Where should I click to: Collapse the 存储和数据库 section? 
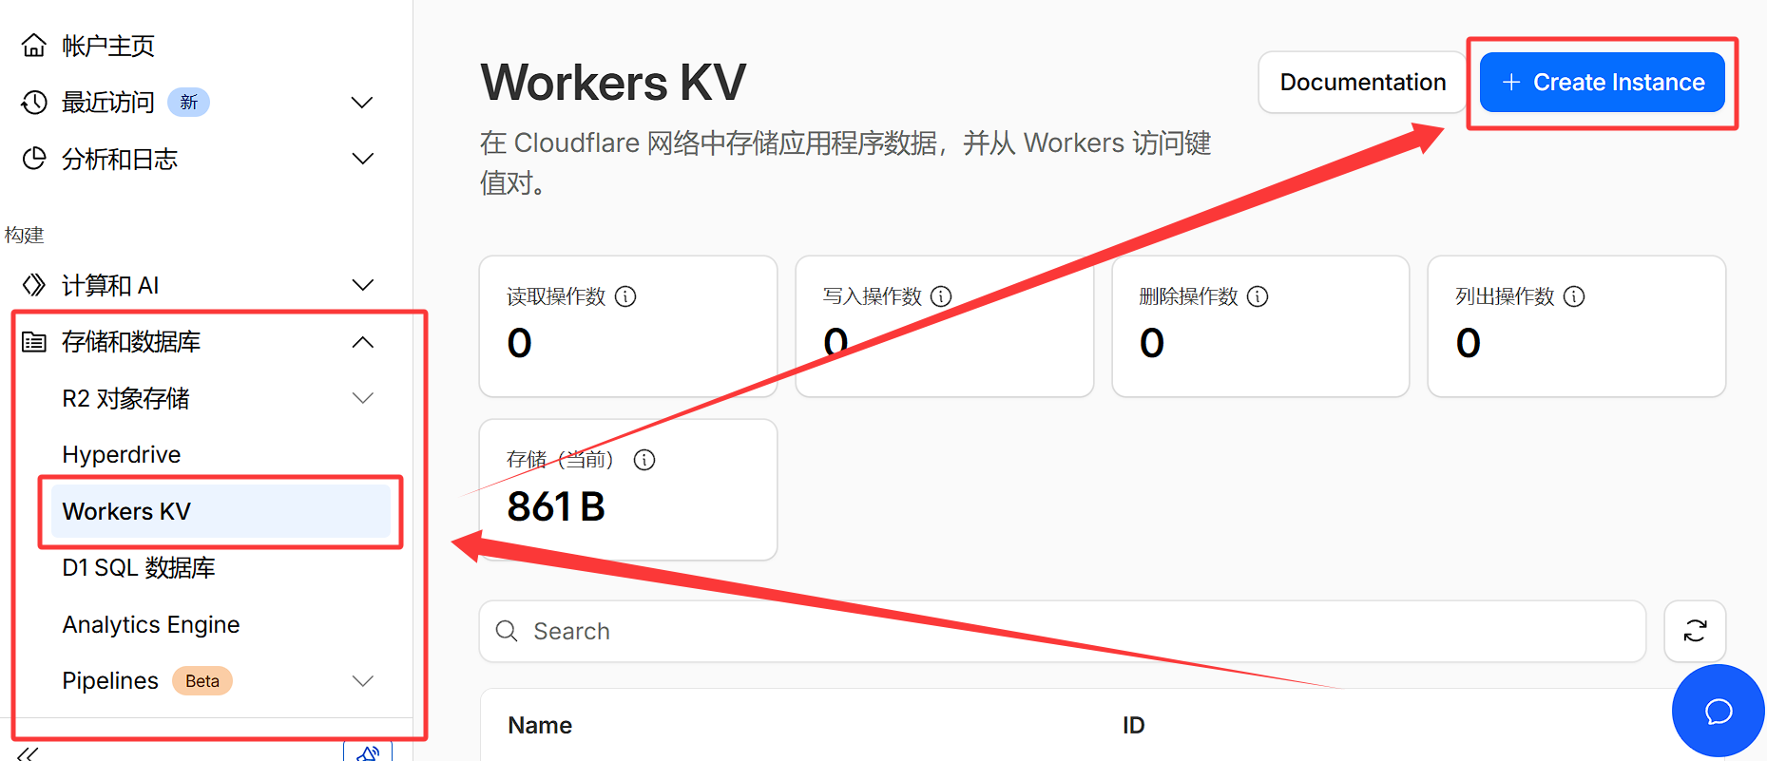coord(362,342)
